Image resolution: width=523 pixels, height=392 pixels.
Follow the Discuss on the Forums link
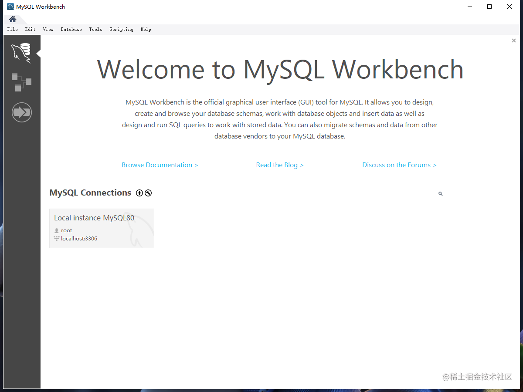pyautogui.click(x=399, y=165)
